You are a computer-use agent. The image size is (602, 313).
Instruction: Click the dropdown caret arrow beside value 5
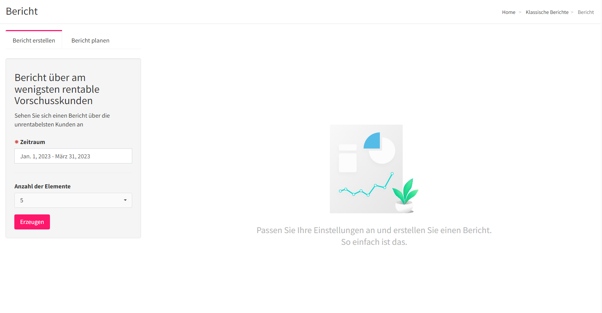click(125, 200)
